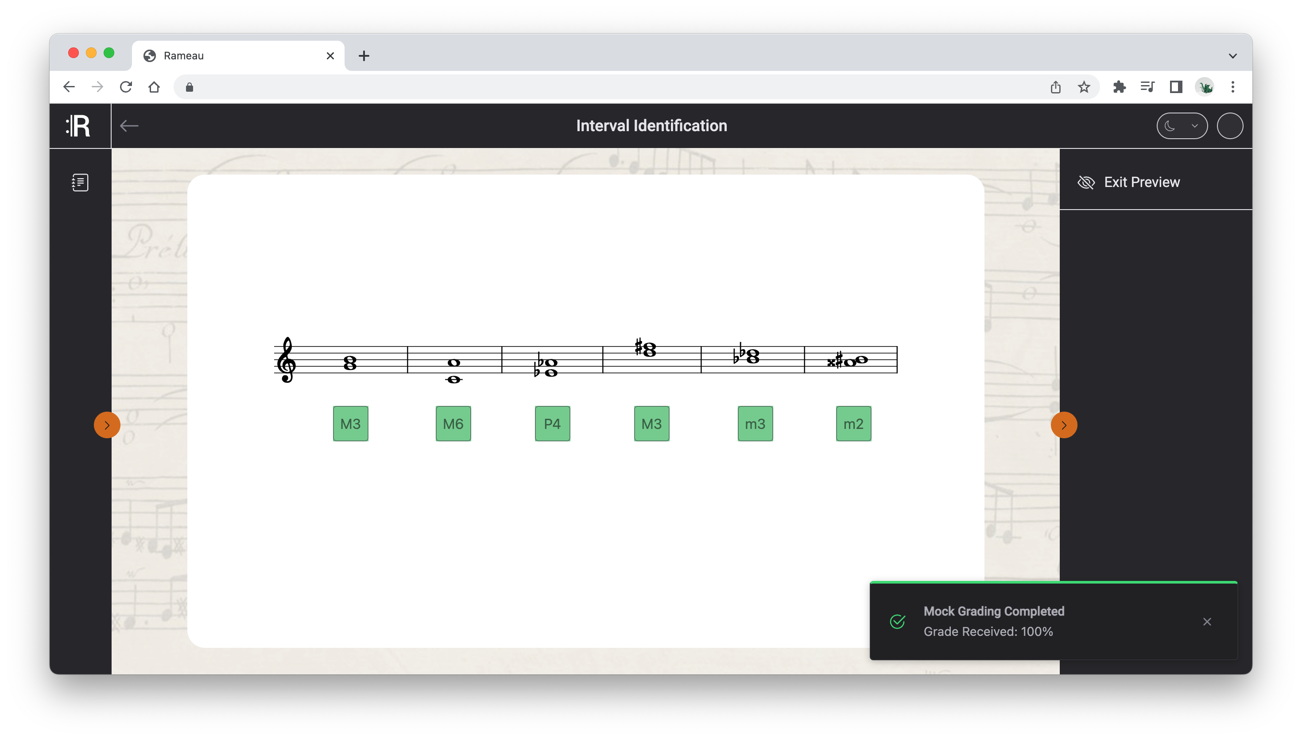Viewport: 1302px width, 740px height.
Task: Open the notebook icon in left sidebar
Action: (x=80, y=183)
